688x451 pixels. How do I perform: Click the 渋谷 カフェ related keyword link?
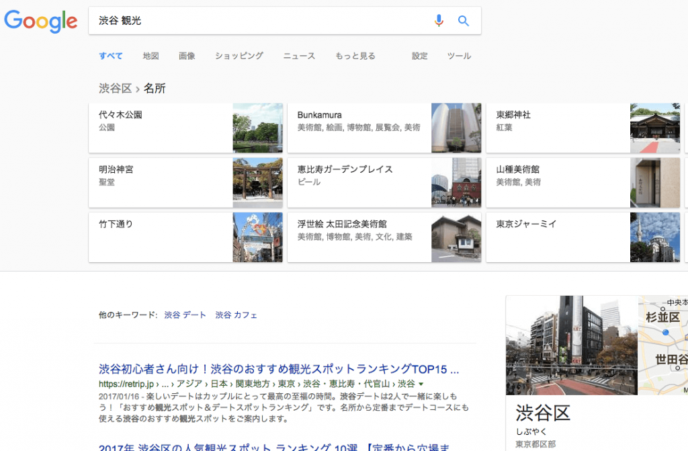[x=236, y=315]
